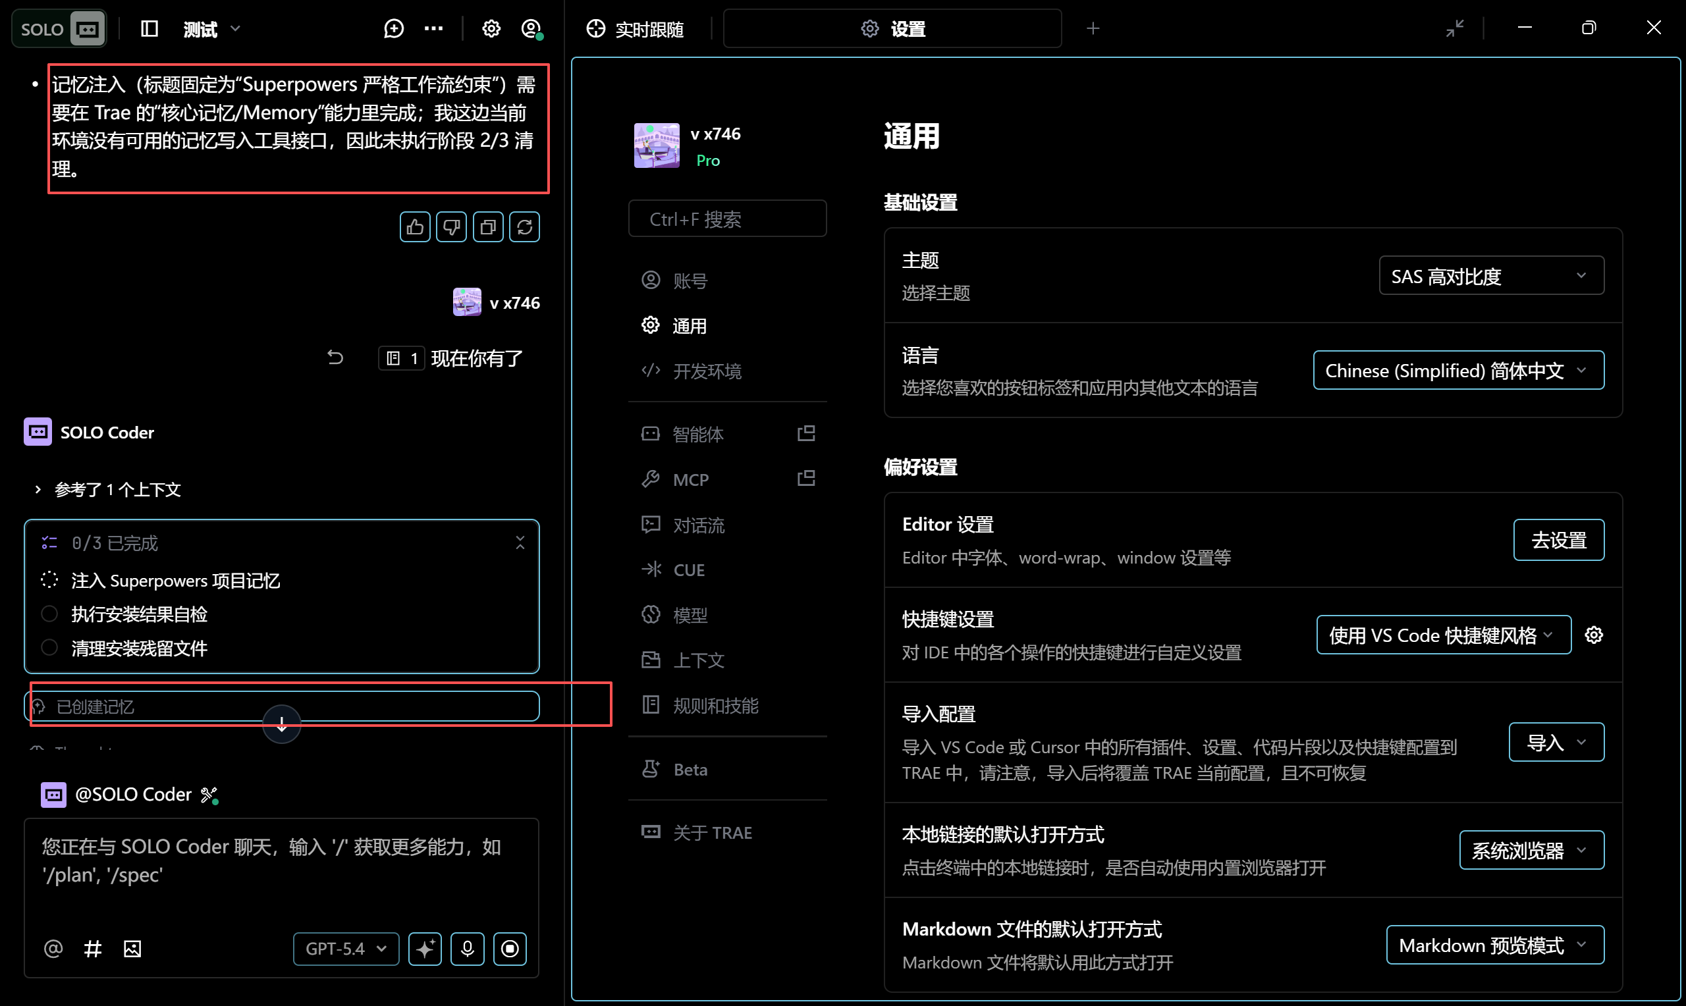The width and height of the screenshot is (1686, 1006).
Task: Jump to latest message with down arrow
Action: coord(282,724)
